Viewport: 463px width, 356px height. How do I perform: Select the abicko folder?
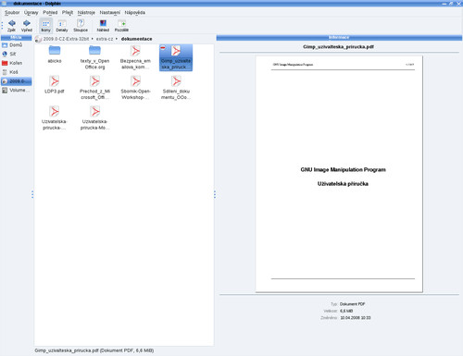[x=55, y=55]
